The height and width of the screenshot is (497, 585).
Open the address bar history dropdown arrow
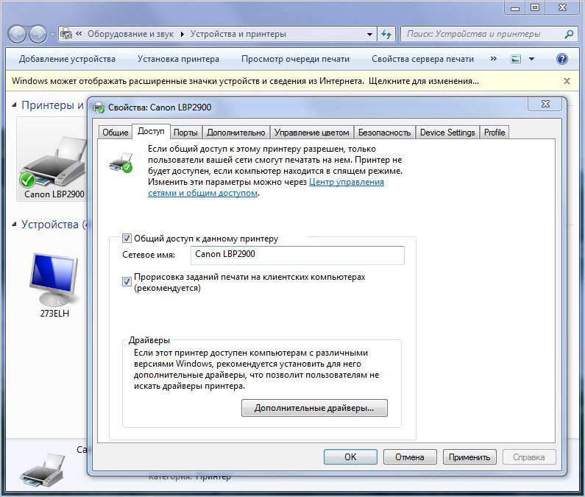pos(369,35)
